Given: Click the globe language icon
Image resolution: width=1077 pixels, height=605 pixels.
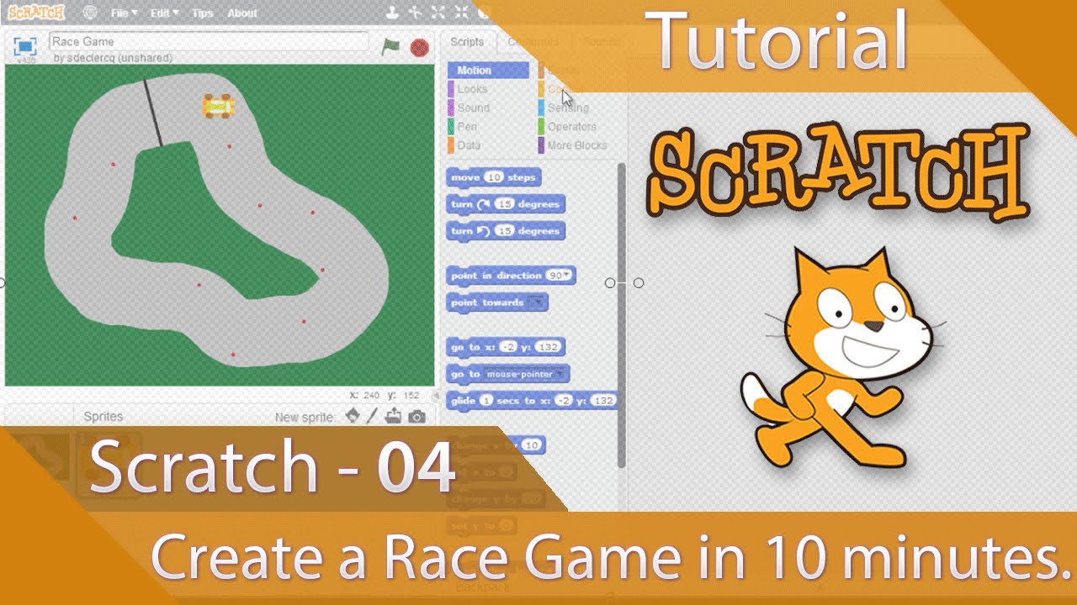Looking at the screenshot, I should click(90, 13).
